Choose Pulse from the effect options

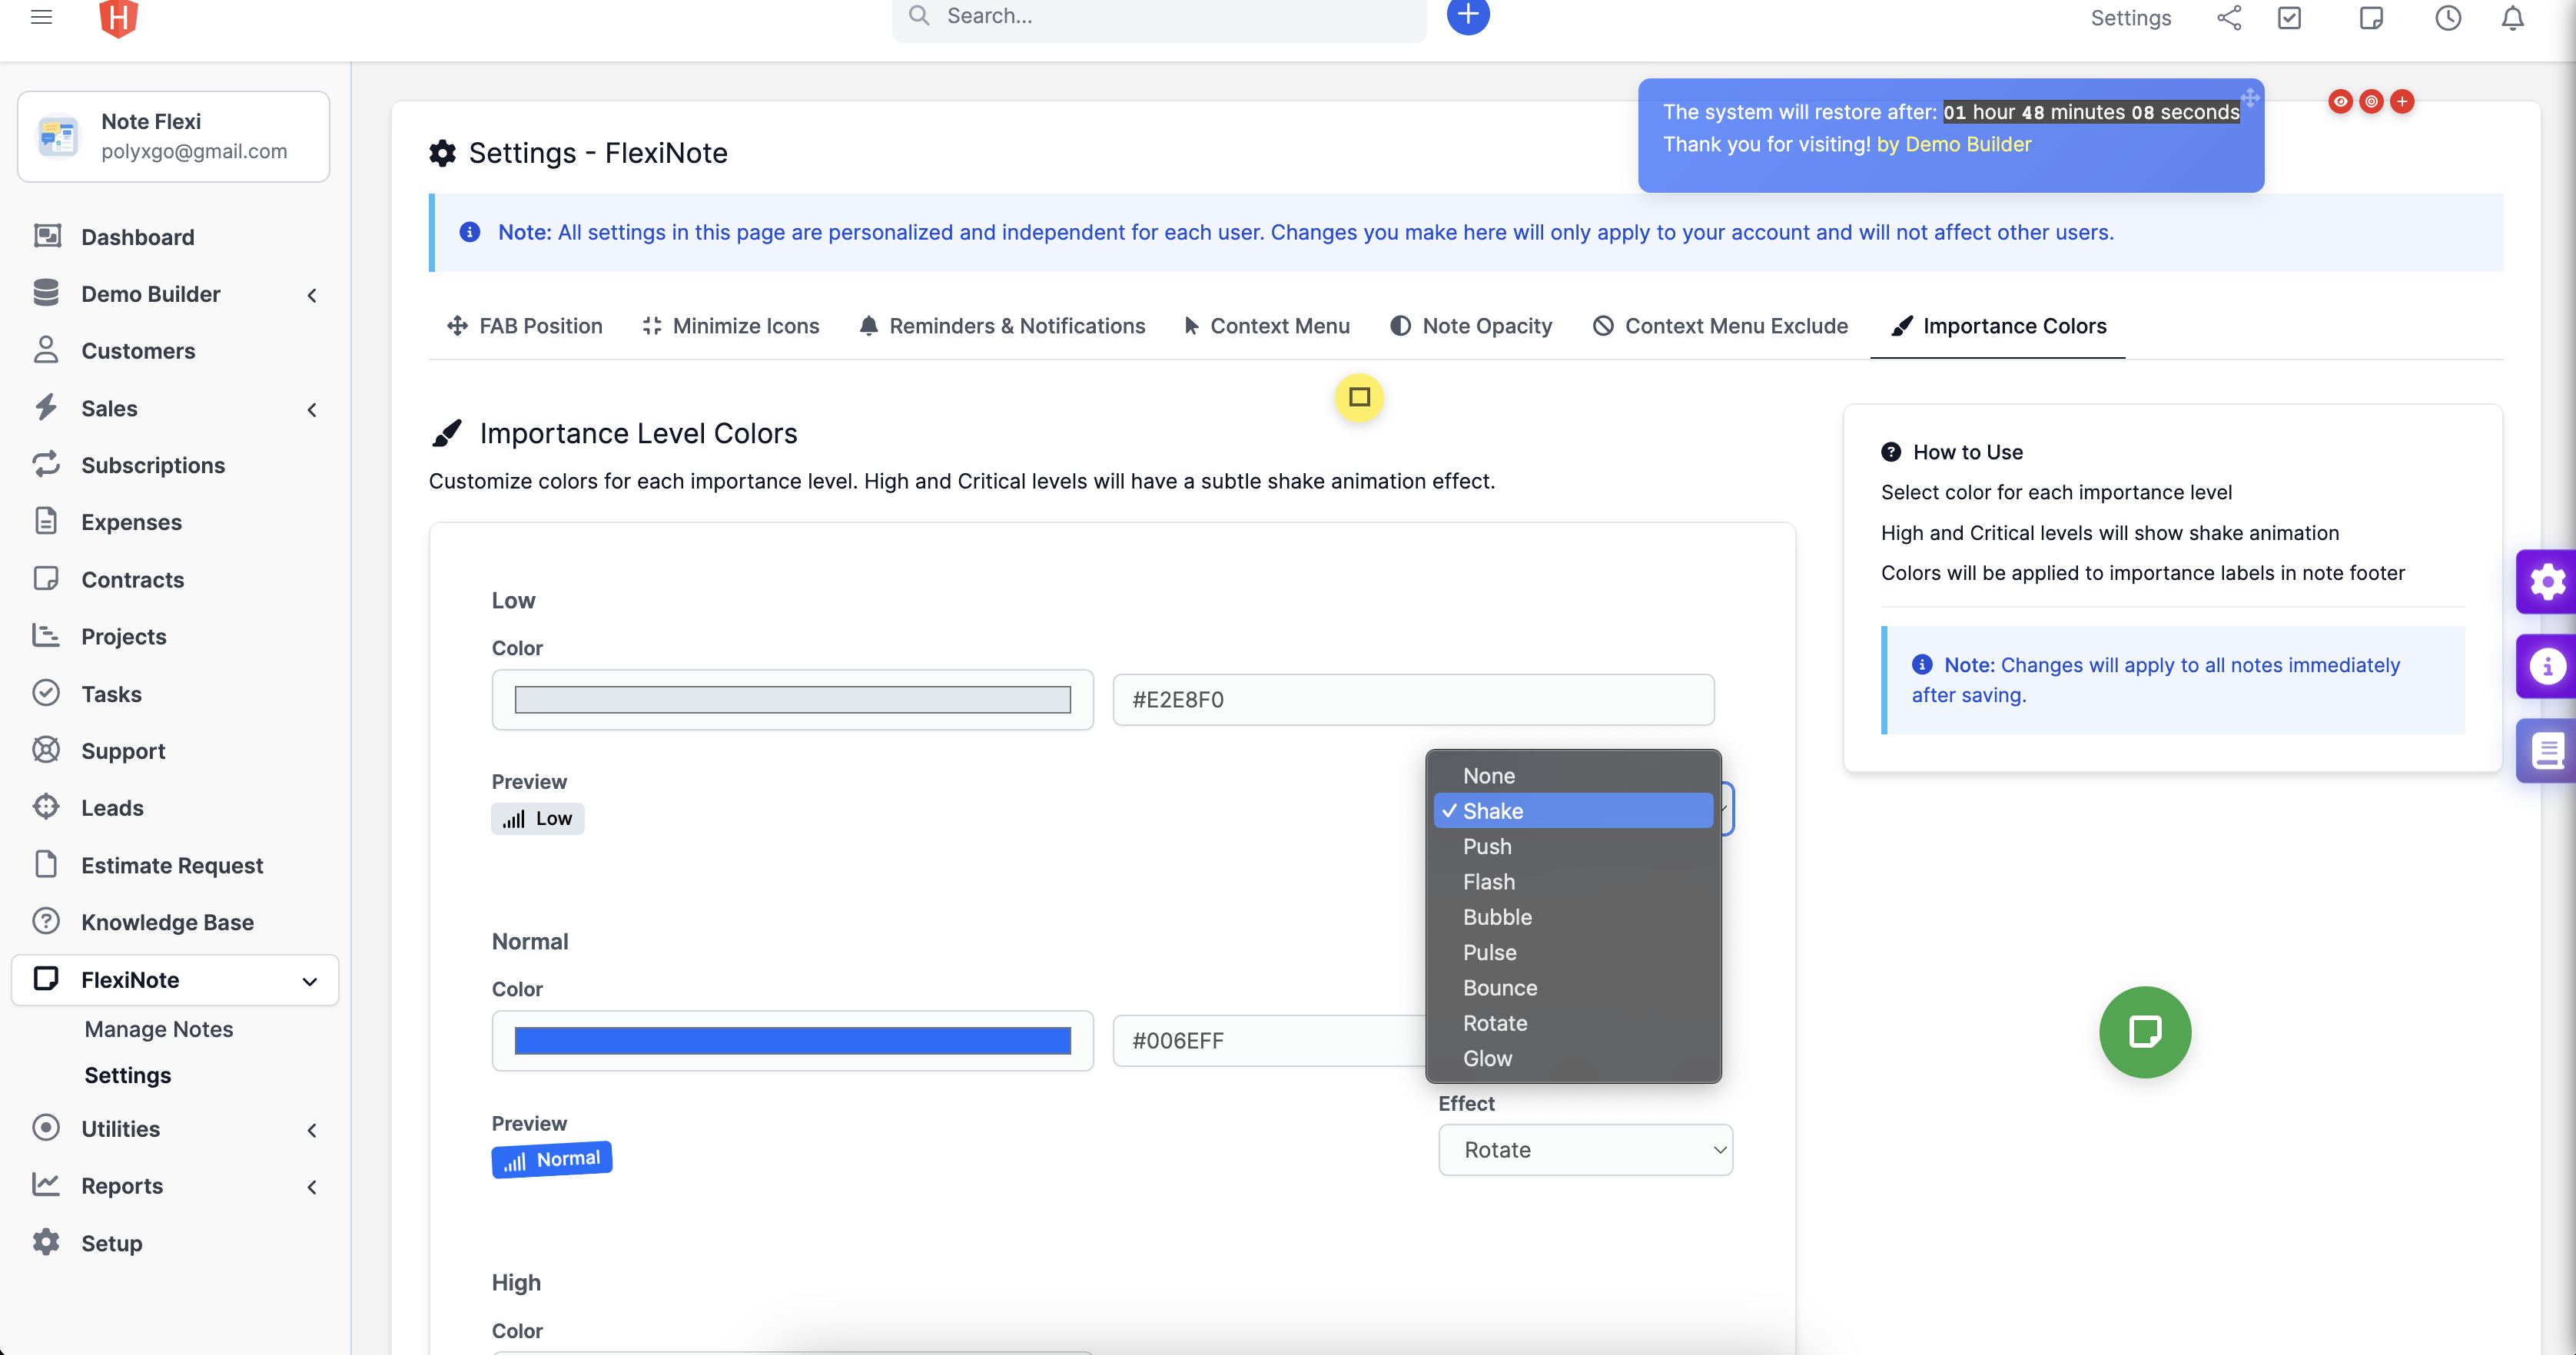tap(1489, 952)
